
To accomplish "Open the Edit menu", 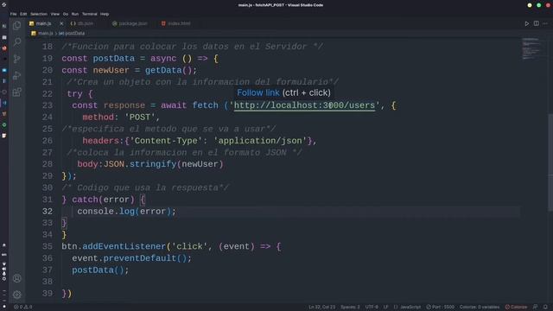I will [x=23, y=14].
